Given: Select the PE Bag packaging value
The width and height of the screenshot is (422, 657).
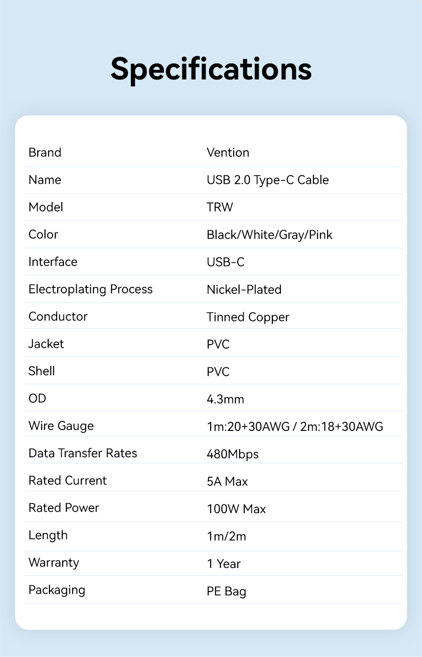Looking at the screenshot, I should tap(226, 592).
